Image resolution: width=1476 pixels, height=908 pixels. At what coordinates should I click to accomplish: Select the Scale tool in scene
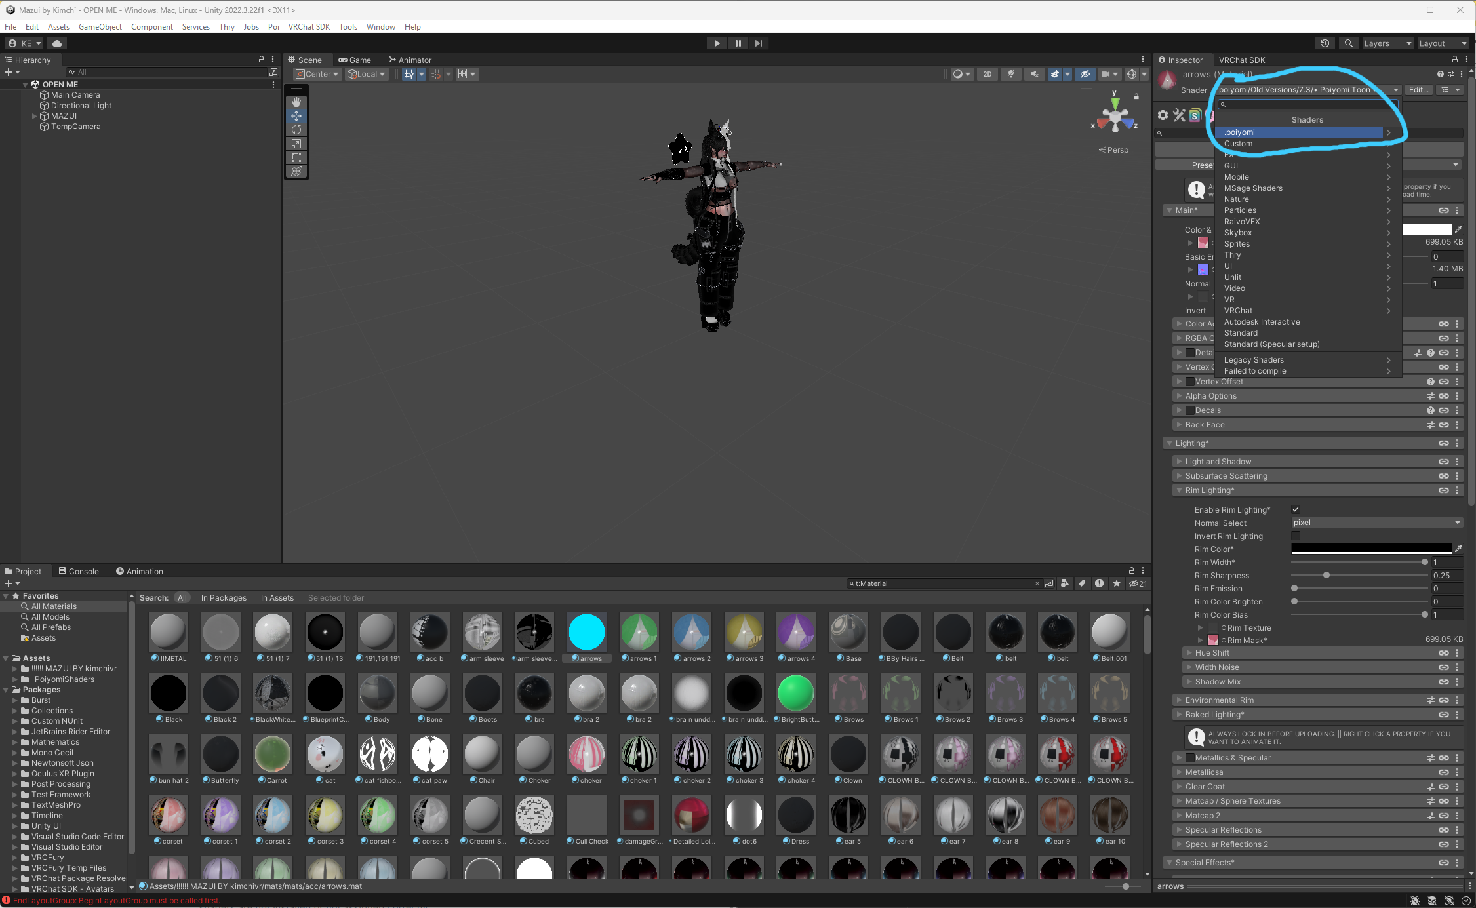click(x=296, y=144)
